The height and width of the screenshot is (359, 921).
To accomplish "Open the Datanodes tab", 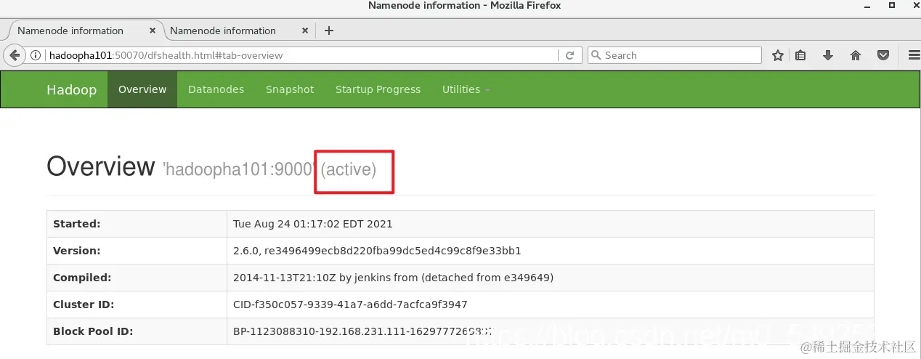I will click(216, 89).
